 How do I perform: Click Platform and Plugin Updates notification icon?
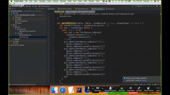pyautogui.click(x=125, y=78)
